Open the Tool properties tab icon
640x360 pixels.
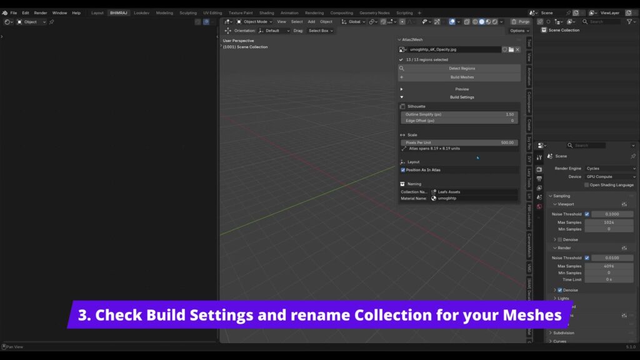(x=539, y=157)
